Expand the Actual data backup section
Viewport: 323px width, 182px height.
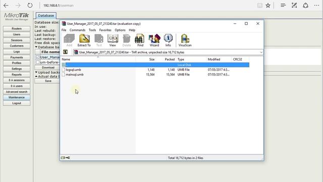[x=36, y=76]
